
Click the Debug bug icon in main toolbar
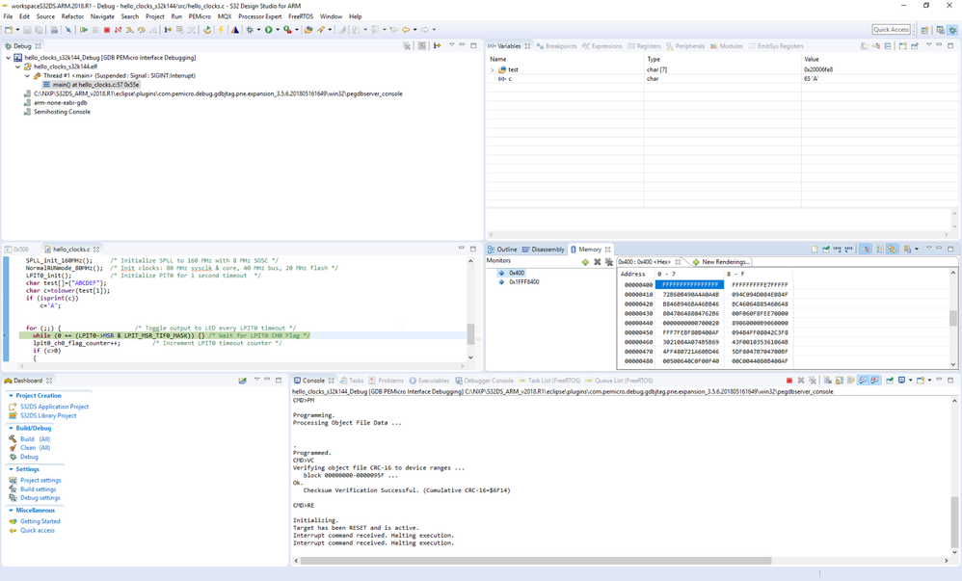(x=250, y=30)
